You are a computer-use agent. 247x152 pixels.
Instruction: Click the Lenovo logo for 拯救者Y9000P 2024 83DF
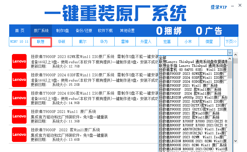19,80
